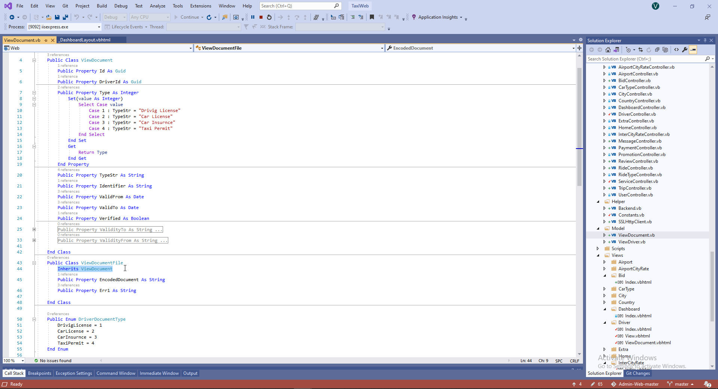Toggle Preview Selected Items button in Solution Explorer
718x389 pixels.
(x=693, y=50)
